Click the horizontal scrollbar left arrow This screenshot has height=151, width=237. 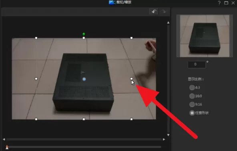(4, 139)
